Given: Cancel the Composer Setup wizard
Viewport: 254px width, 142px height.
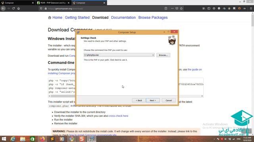Looking at the screenshot, I should point(169,100).
